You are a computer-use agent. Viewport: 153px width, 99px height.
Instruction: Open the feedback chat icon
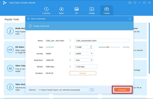(x=130, y=3)
